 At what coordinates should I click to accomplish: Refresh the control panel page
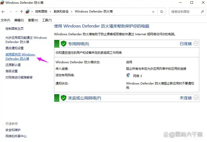coord(162,11)
